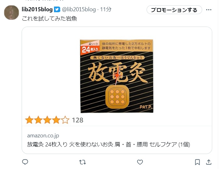The height and width of the screenshot is (169, 221).
Task: Click the tweet text これを試してみた岩魚
Action: tap(49, 18)
